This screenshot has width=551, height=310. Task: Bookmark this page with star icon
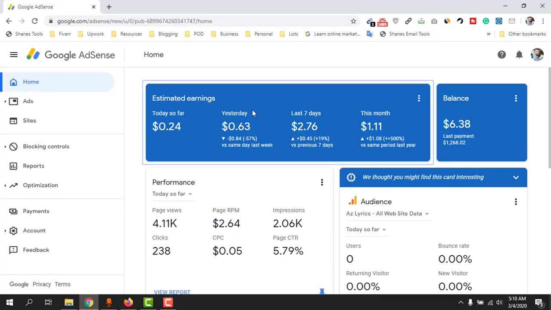point(353,21)
